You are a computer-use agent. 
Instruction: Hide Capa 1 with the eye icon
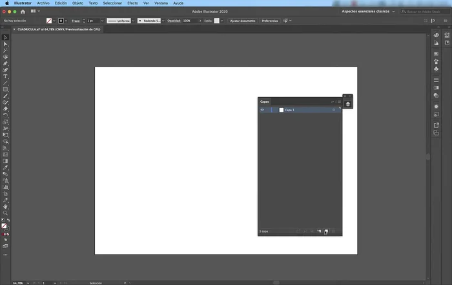pos(262,110)
